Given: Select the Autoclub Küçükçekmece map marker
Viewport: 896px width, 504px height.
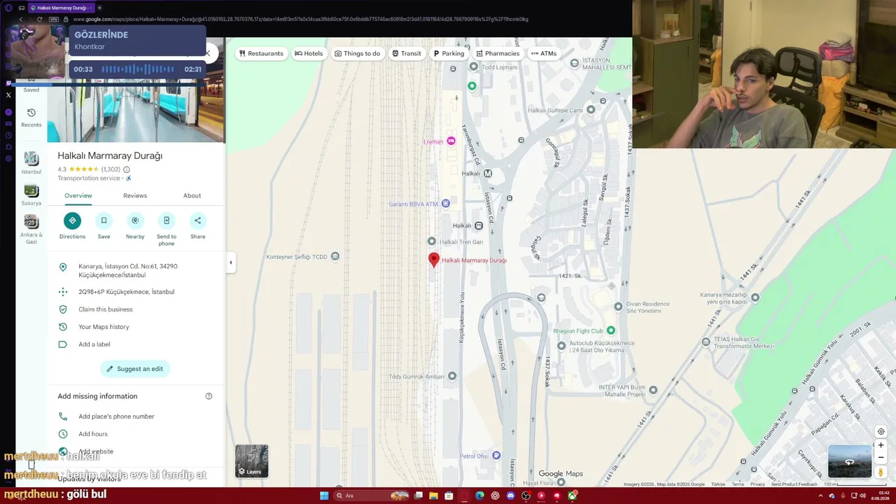Looking at the screenshot, I should click(561, 346).
